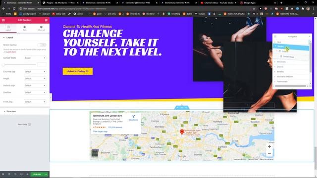Open the View larger map link
317x178 pixels.
tap(100, 132)
